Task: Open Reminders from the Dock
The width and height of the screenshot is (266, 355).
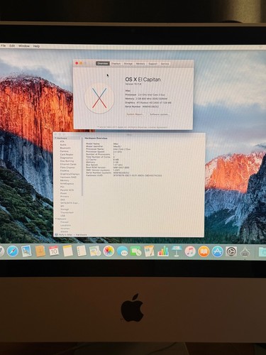Action: [82, 251]
